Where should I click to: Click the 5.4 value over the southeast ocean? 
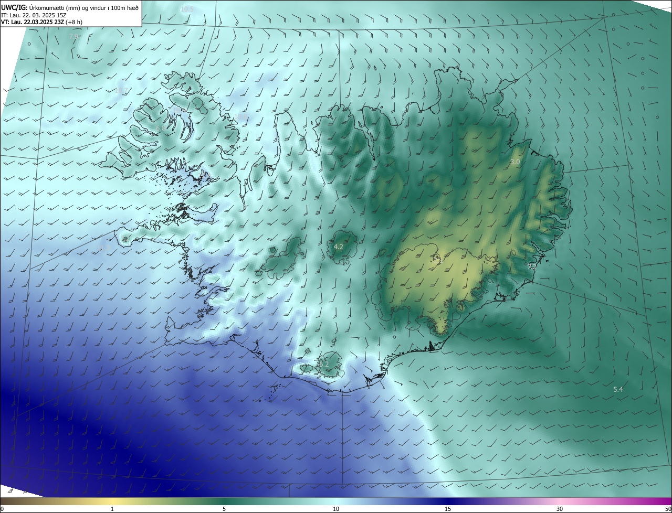[618, 389]
